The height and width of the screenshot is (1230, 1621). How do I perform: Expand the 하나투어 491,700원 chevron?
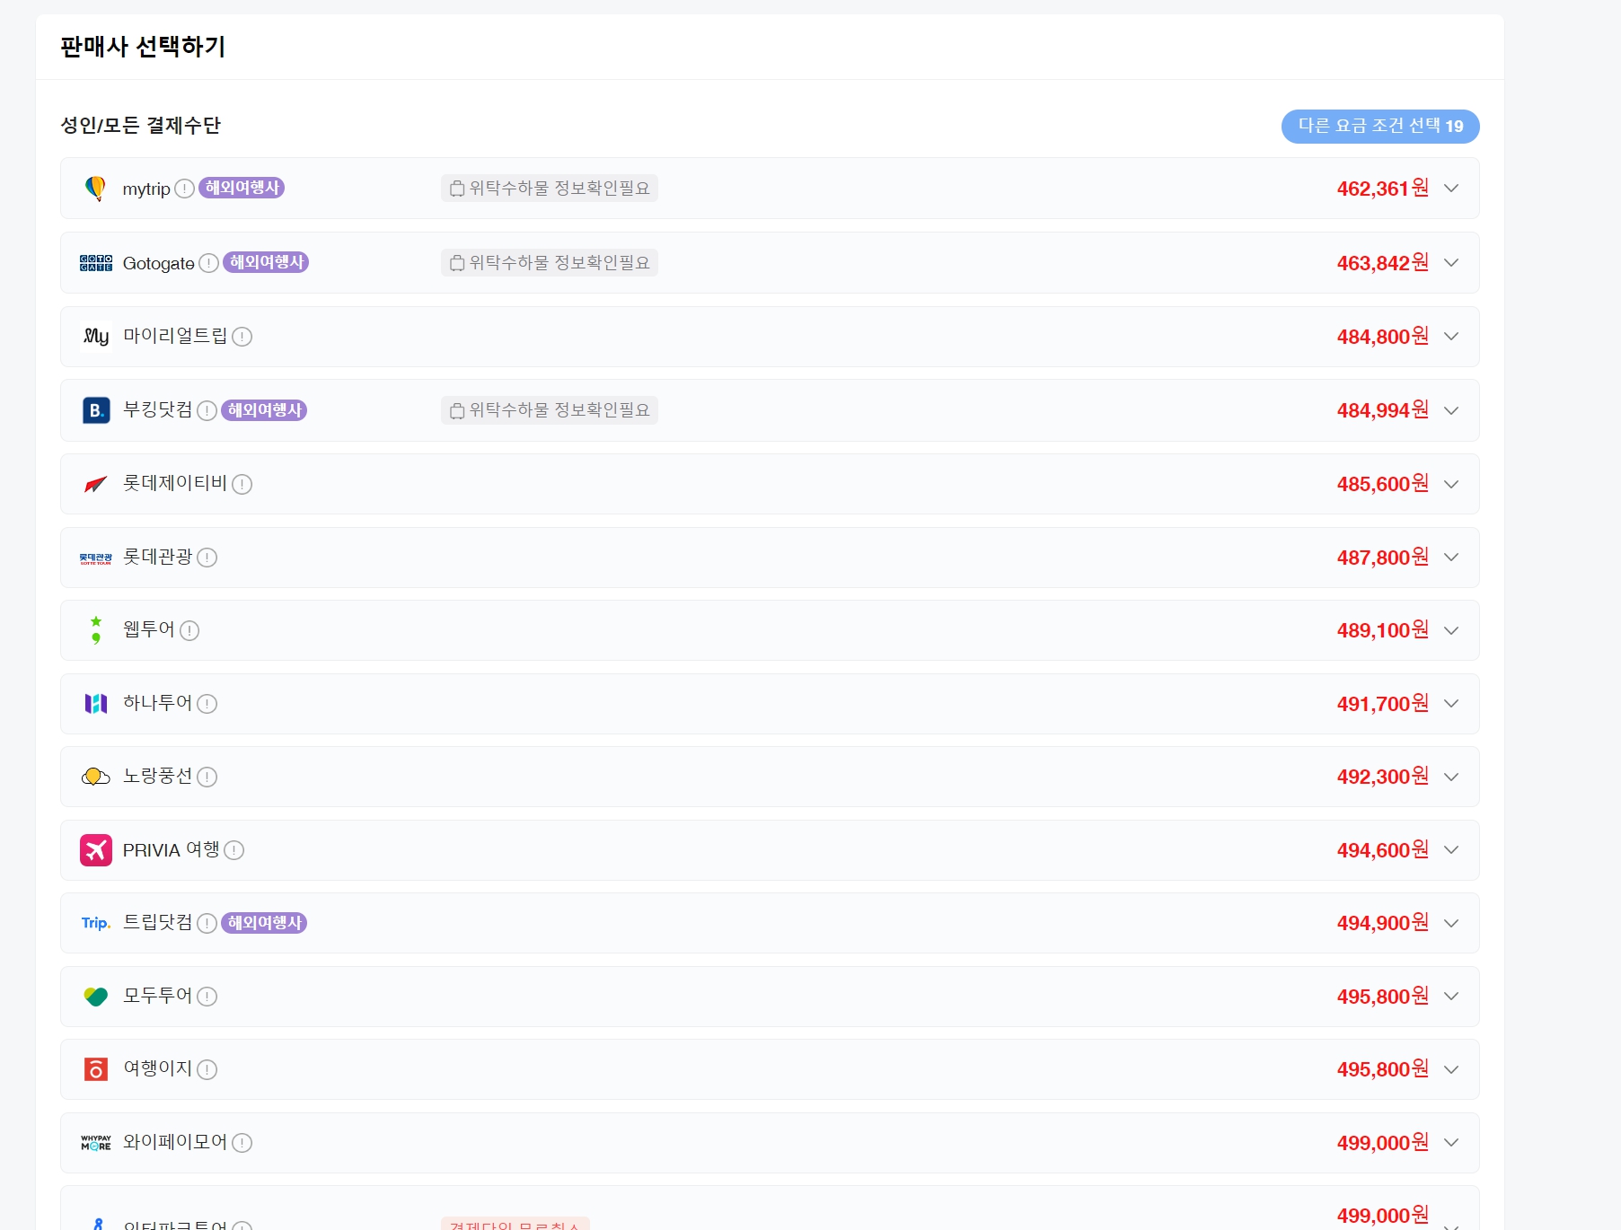click(x=1451, y=704)
